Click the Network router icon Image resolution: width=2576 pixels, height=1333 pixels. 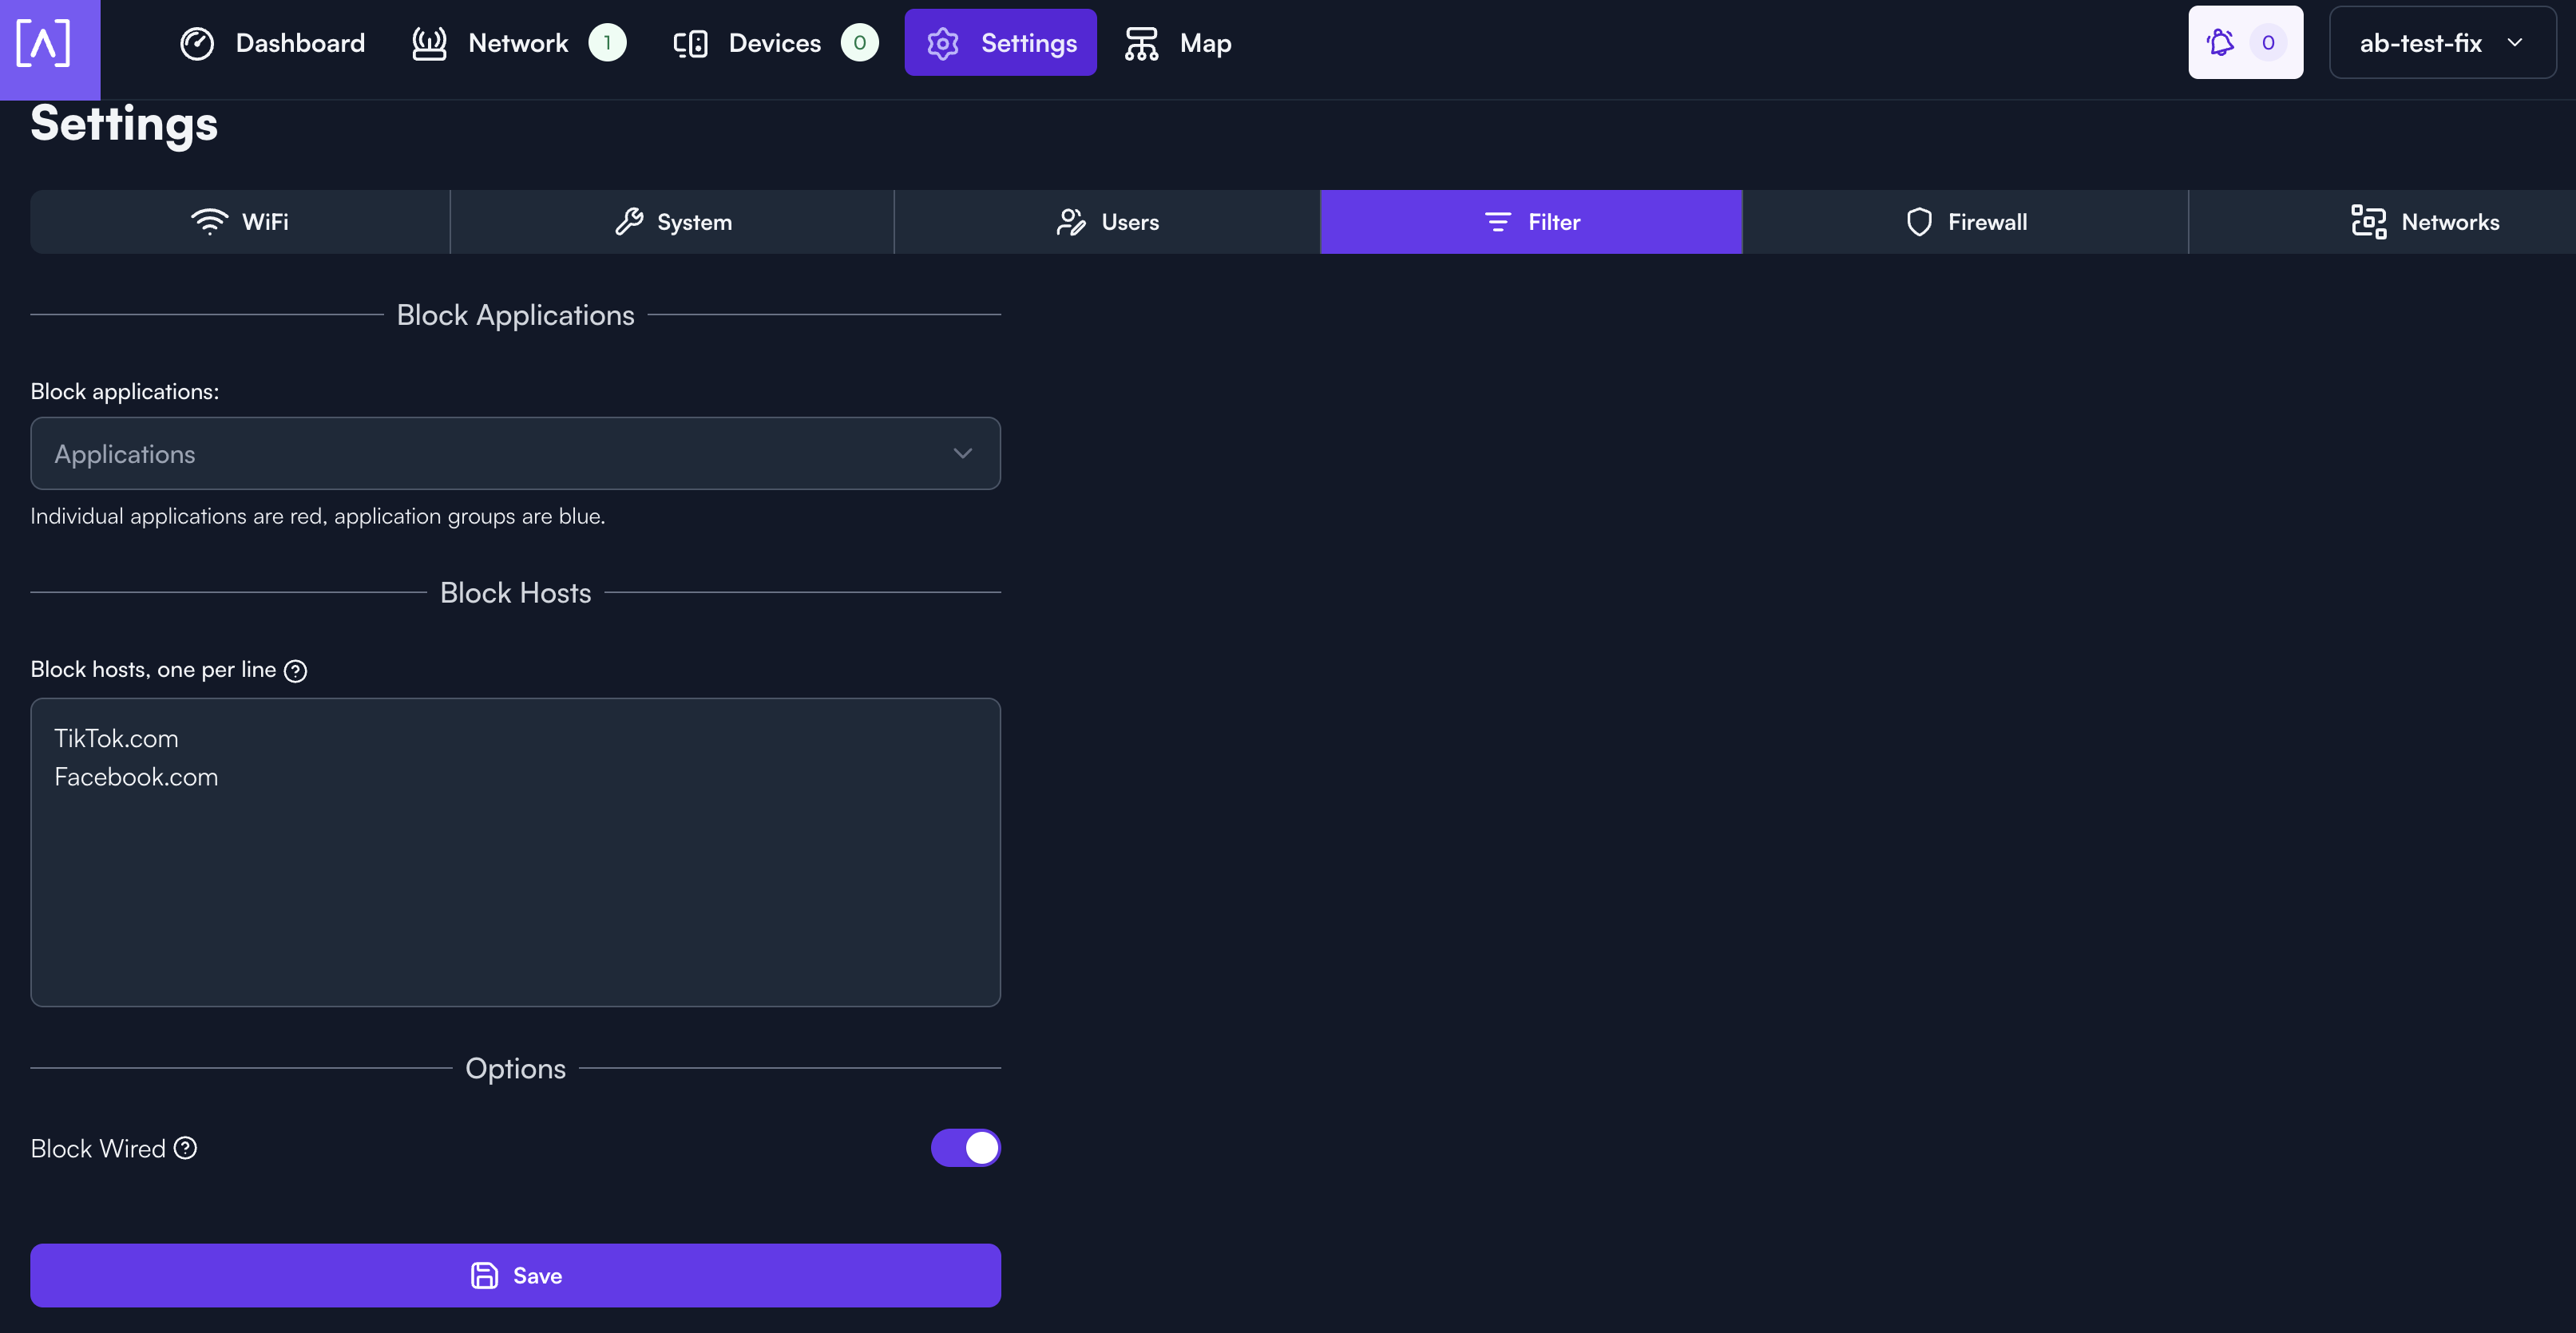click(429, 43)
